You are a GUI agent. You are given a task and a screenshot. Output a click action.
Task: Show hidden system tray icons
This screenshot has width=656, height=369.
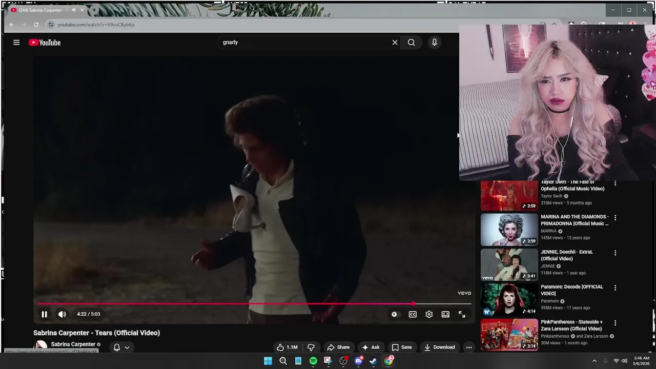[594, 361]
